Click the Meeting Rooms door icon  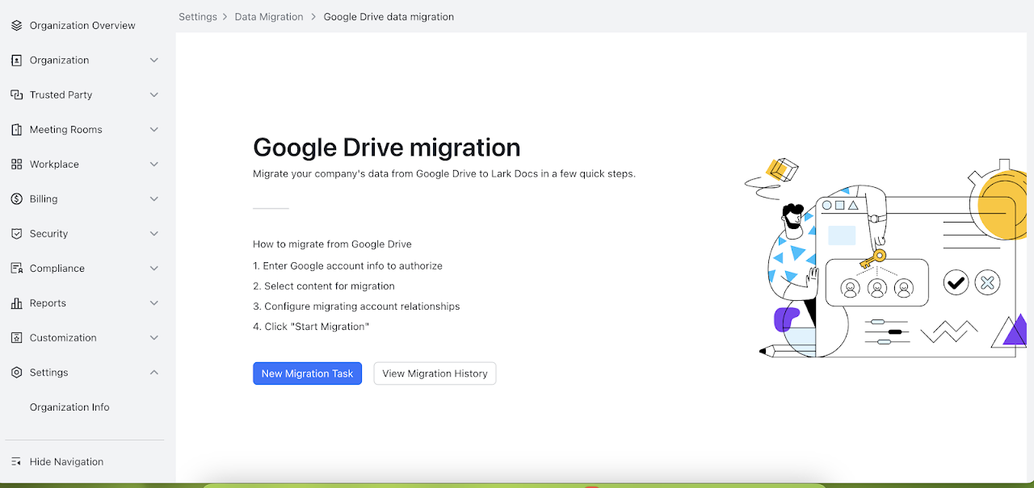(x=16, y=130)
